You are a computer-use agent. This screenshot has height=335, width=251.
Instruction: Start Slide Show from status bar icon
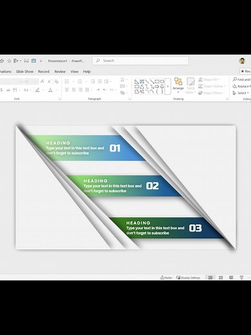click(x=241, y=278)
